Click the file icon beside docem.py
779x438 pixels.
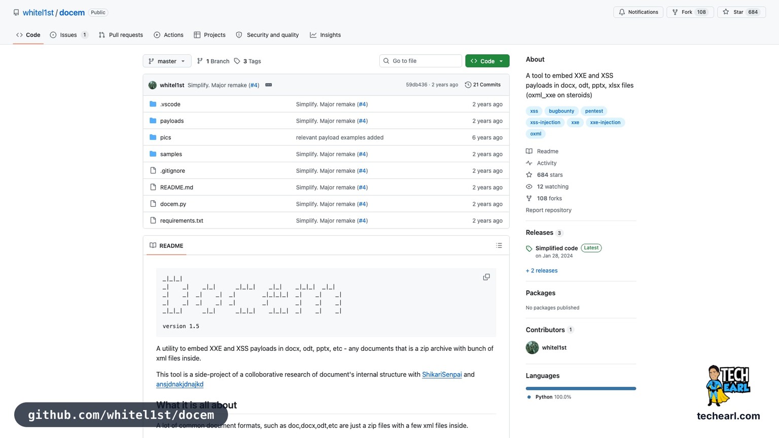[153, 204]
